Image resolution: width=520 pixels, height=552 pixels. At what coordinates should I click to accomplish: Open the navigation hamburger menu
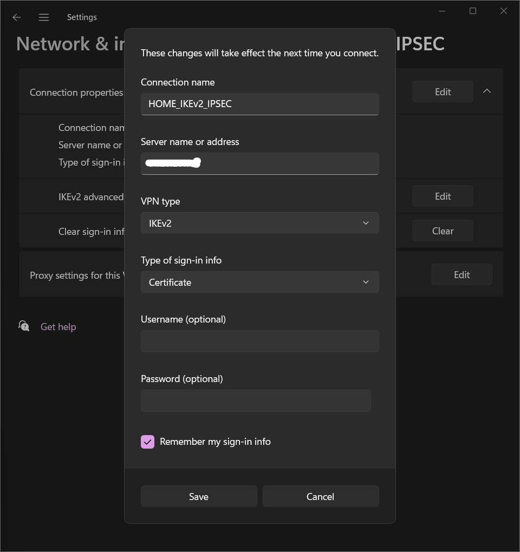click(43, 17)
